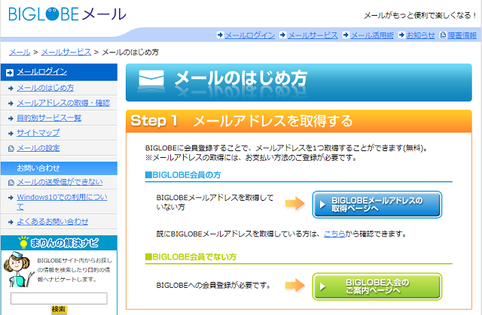Image resolution: width=482 pixels, height=315 pixels.
Task: Open 障害情報 in top navigation
Action: pos(462,35)
